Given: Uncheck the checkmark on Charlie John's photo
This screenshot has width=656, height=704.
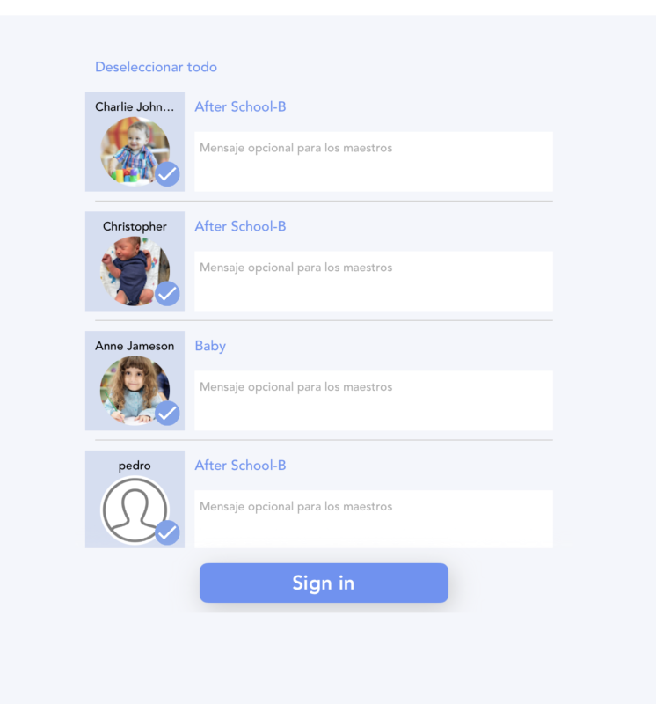Looking at the screenshot, I should click(x=167, y=174).
